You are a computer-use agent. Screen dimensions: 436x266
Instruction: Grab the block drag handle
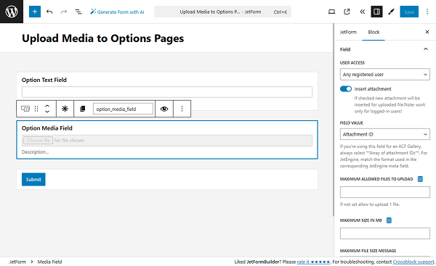click(x=36, y=109)
